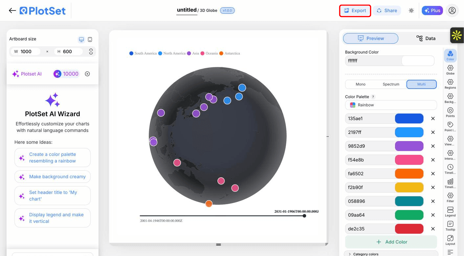Remove the 135ae1 color

click(x=433, y=118)
